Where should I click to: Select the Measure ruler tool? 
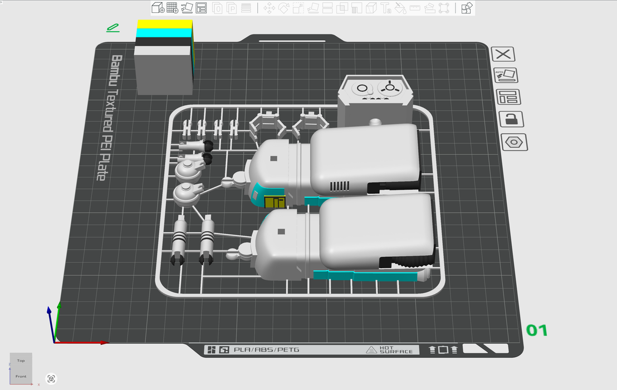[x=415, y=8]
